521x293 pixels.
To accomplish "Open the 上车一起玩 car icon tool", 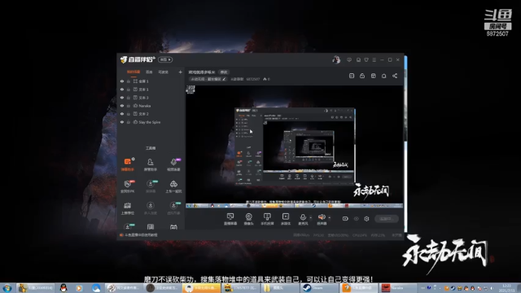I will (x=173, y=186).
